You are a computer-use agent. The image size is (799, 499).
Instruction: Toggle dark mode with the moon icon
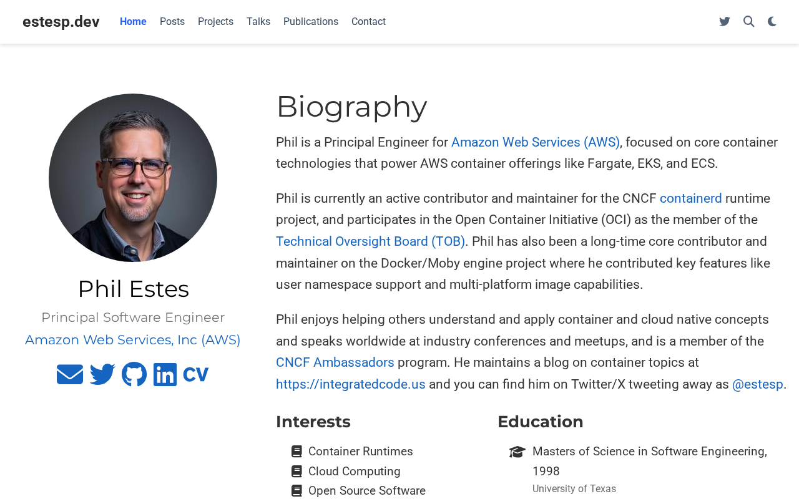coord(772,22)
